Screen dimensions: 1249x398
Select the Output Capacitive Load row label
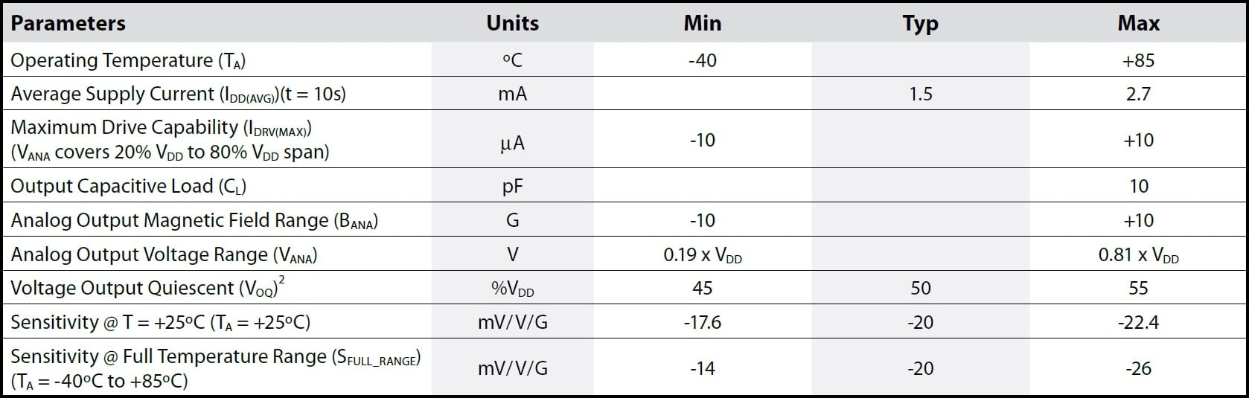click(128, 186)
